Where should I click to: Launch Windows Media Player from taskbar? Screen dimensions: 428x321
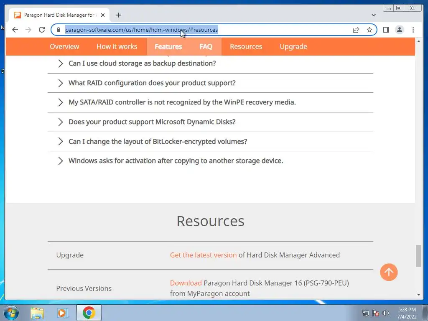point(63,313)
